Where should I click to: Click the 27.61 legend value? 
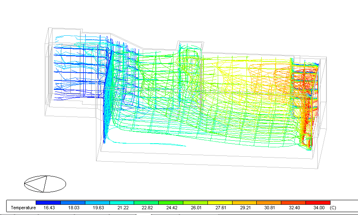click(221, 208)
